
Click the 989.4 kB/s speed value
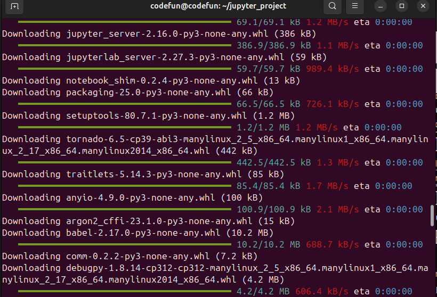(332, 69)
